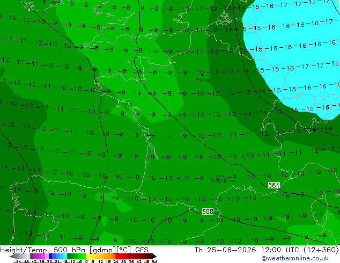Click the 588 height contour label

coord(208,211)
